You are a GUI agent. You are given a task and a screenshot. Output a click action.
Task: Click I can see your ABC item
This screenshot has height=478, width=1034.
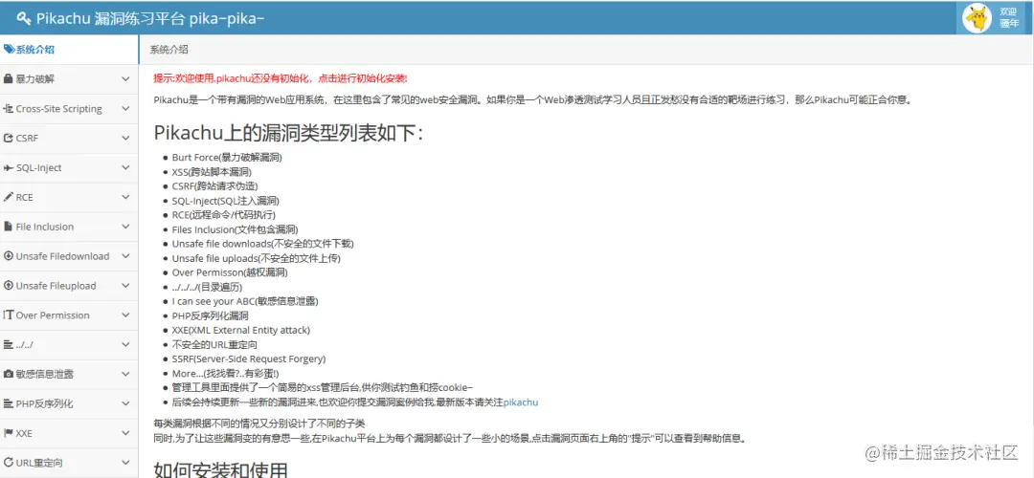(x=245, y=301)
